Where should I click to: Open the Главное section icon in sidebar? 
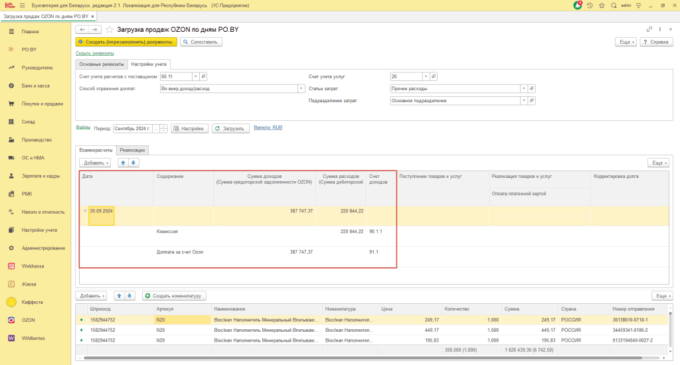[x=12, y=32]
